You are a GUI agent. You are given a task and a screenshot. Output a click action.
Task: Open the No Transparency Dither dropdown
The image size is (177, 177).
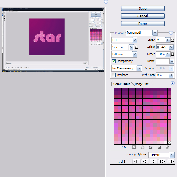pos(140,68)
